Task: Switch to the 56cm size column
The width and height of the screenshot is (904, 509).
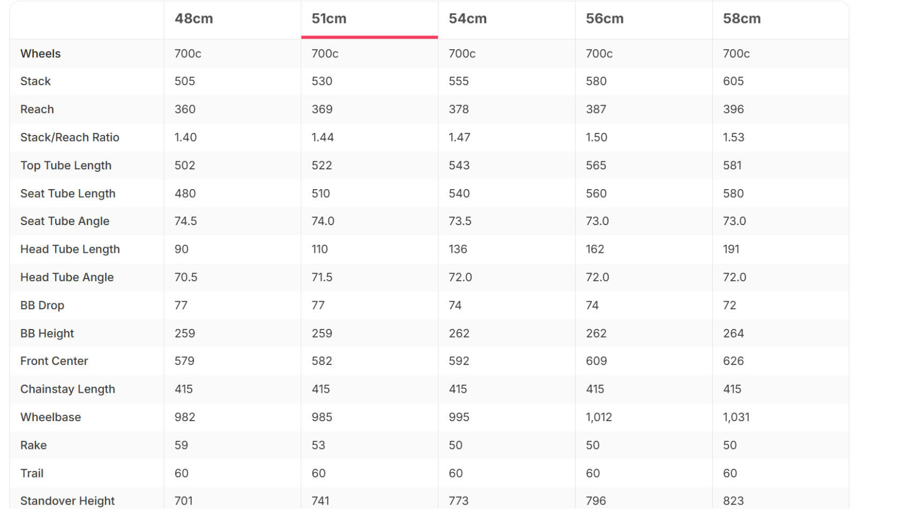Action: pos(605,19)
